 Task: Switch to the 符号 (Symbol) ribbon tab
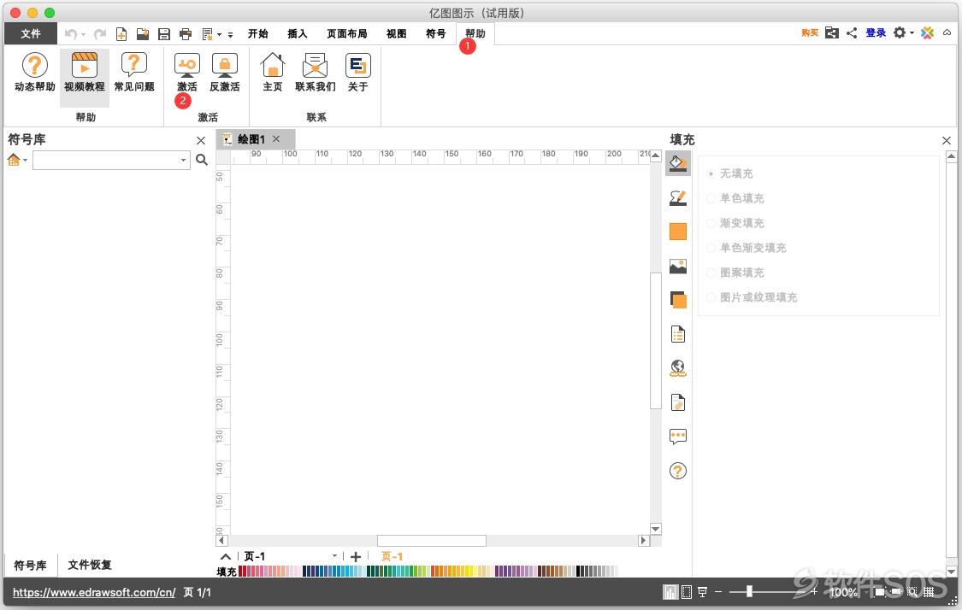click(435, 33)
